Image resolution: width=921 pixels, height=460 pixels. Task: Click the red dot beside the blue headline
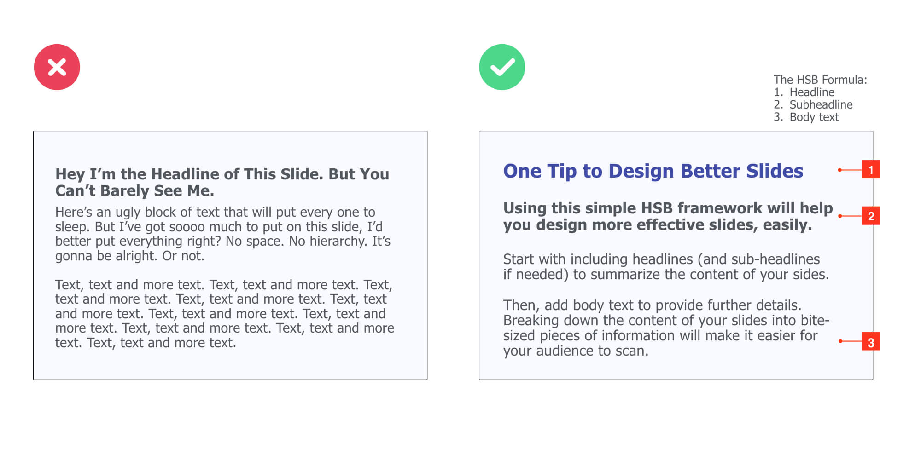[840, 170]
